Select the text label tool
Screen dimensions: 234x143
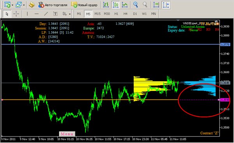pos(55,14)
